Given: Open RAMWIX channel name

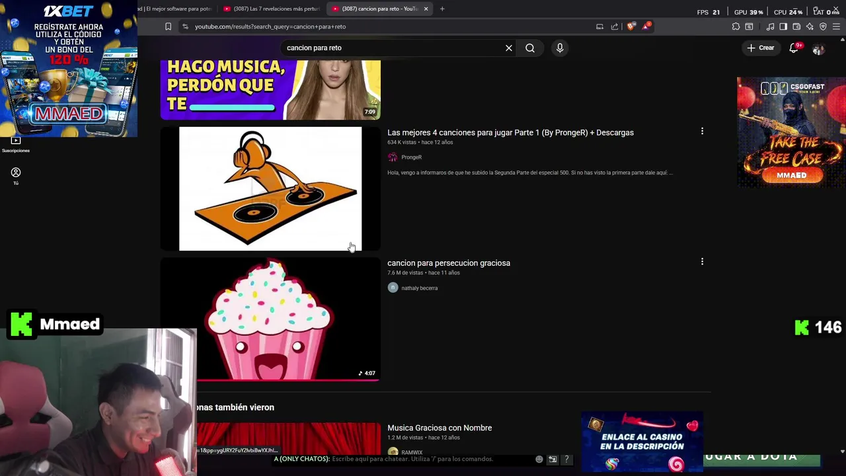Looking at the screenshot, I should tap(412, 452).
